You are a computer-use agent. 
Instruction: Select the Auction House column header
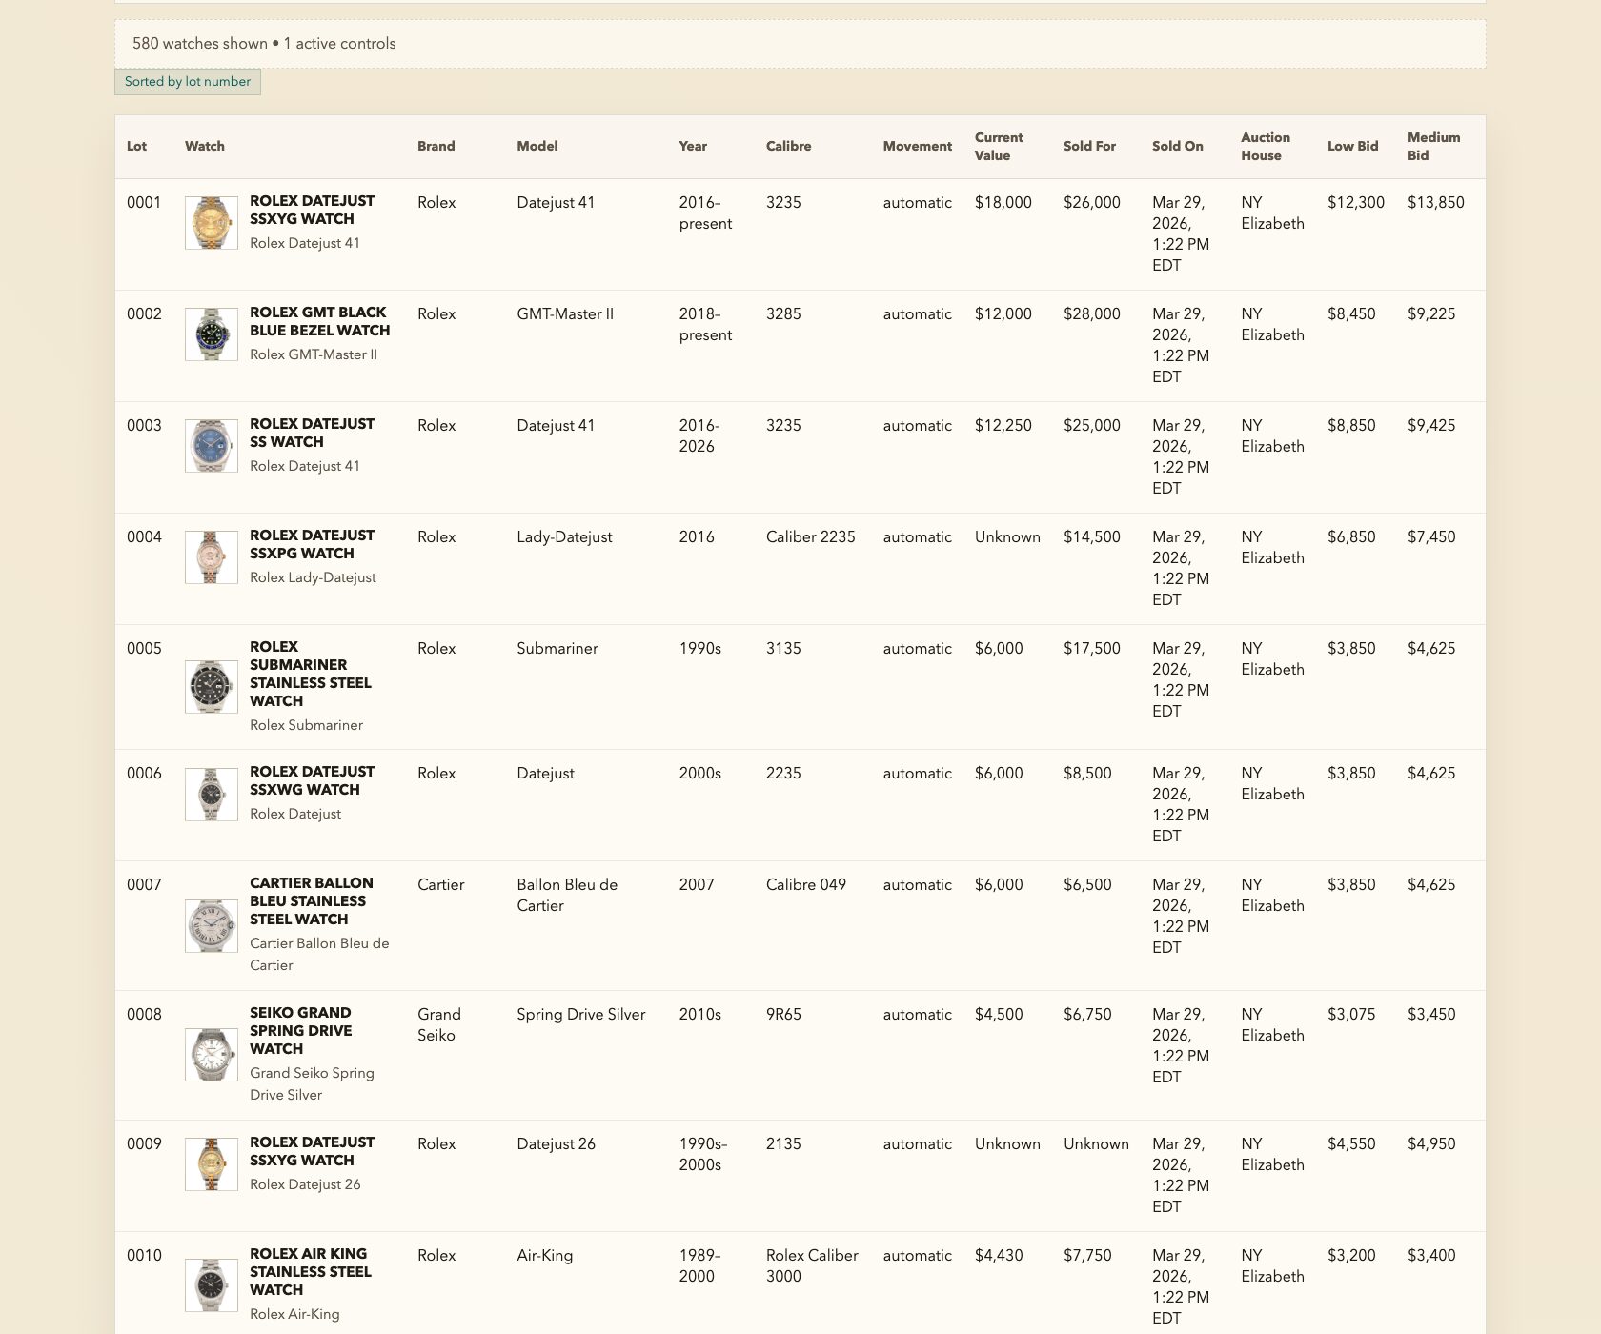[x=1266, y=146]
